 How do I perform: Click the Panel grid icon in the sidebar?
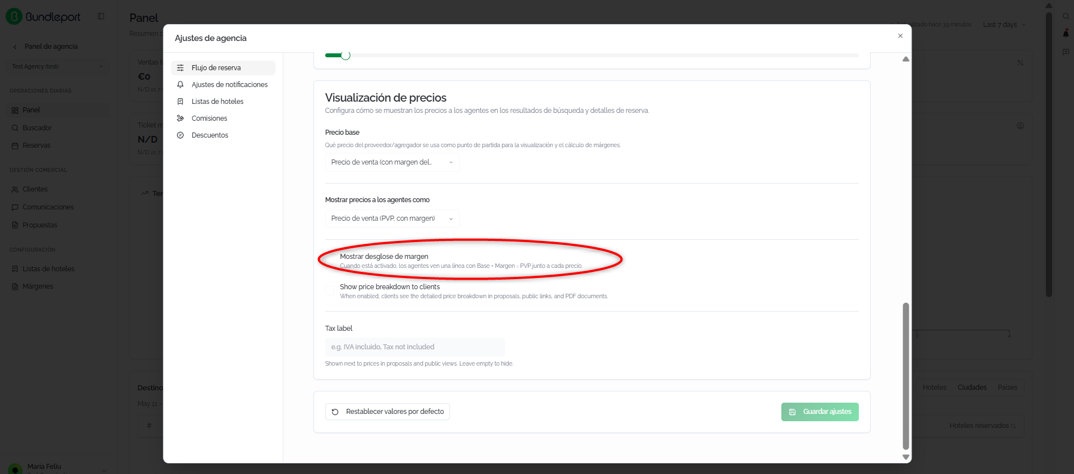click(x=15, y=110)
